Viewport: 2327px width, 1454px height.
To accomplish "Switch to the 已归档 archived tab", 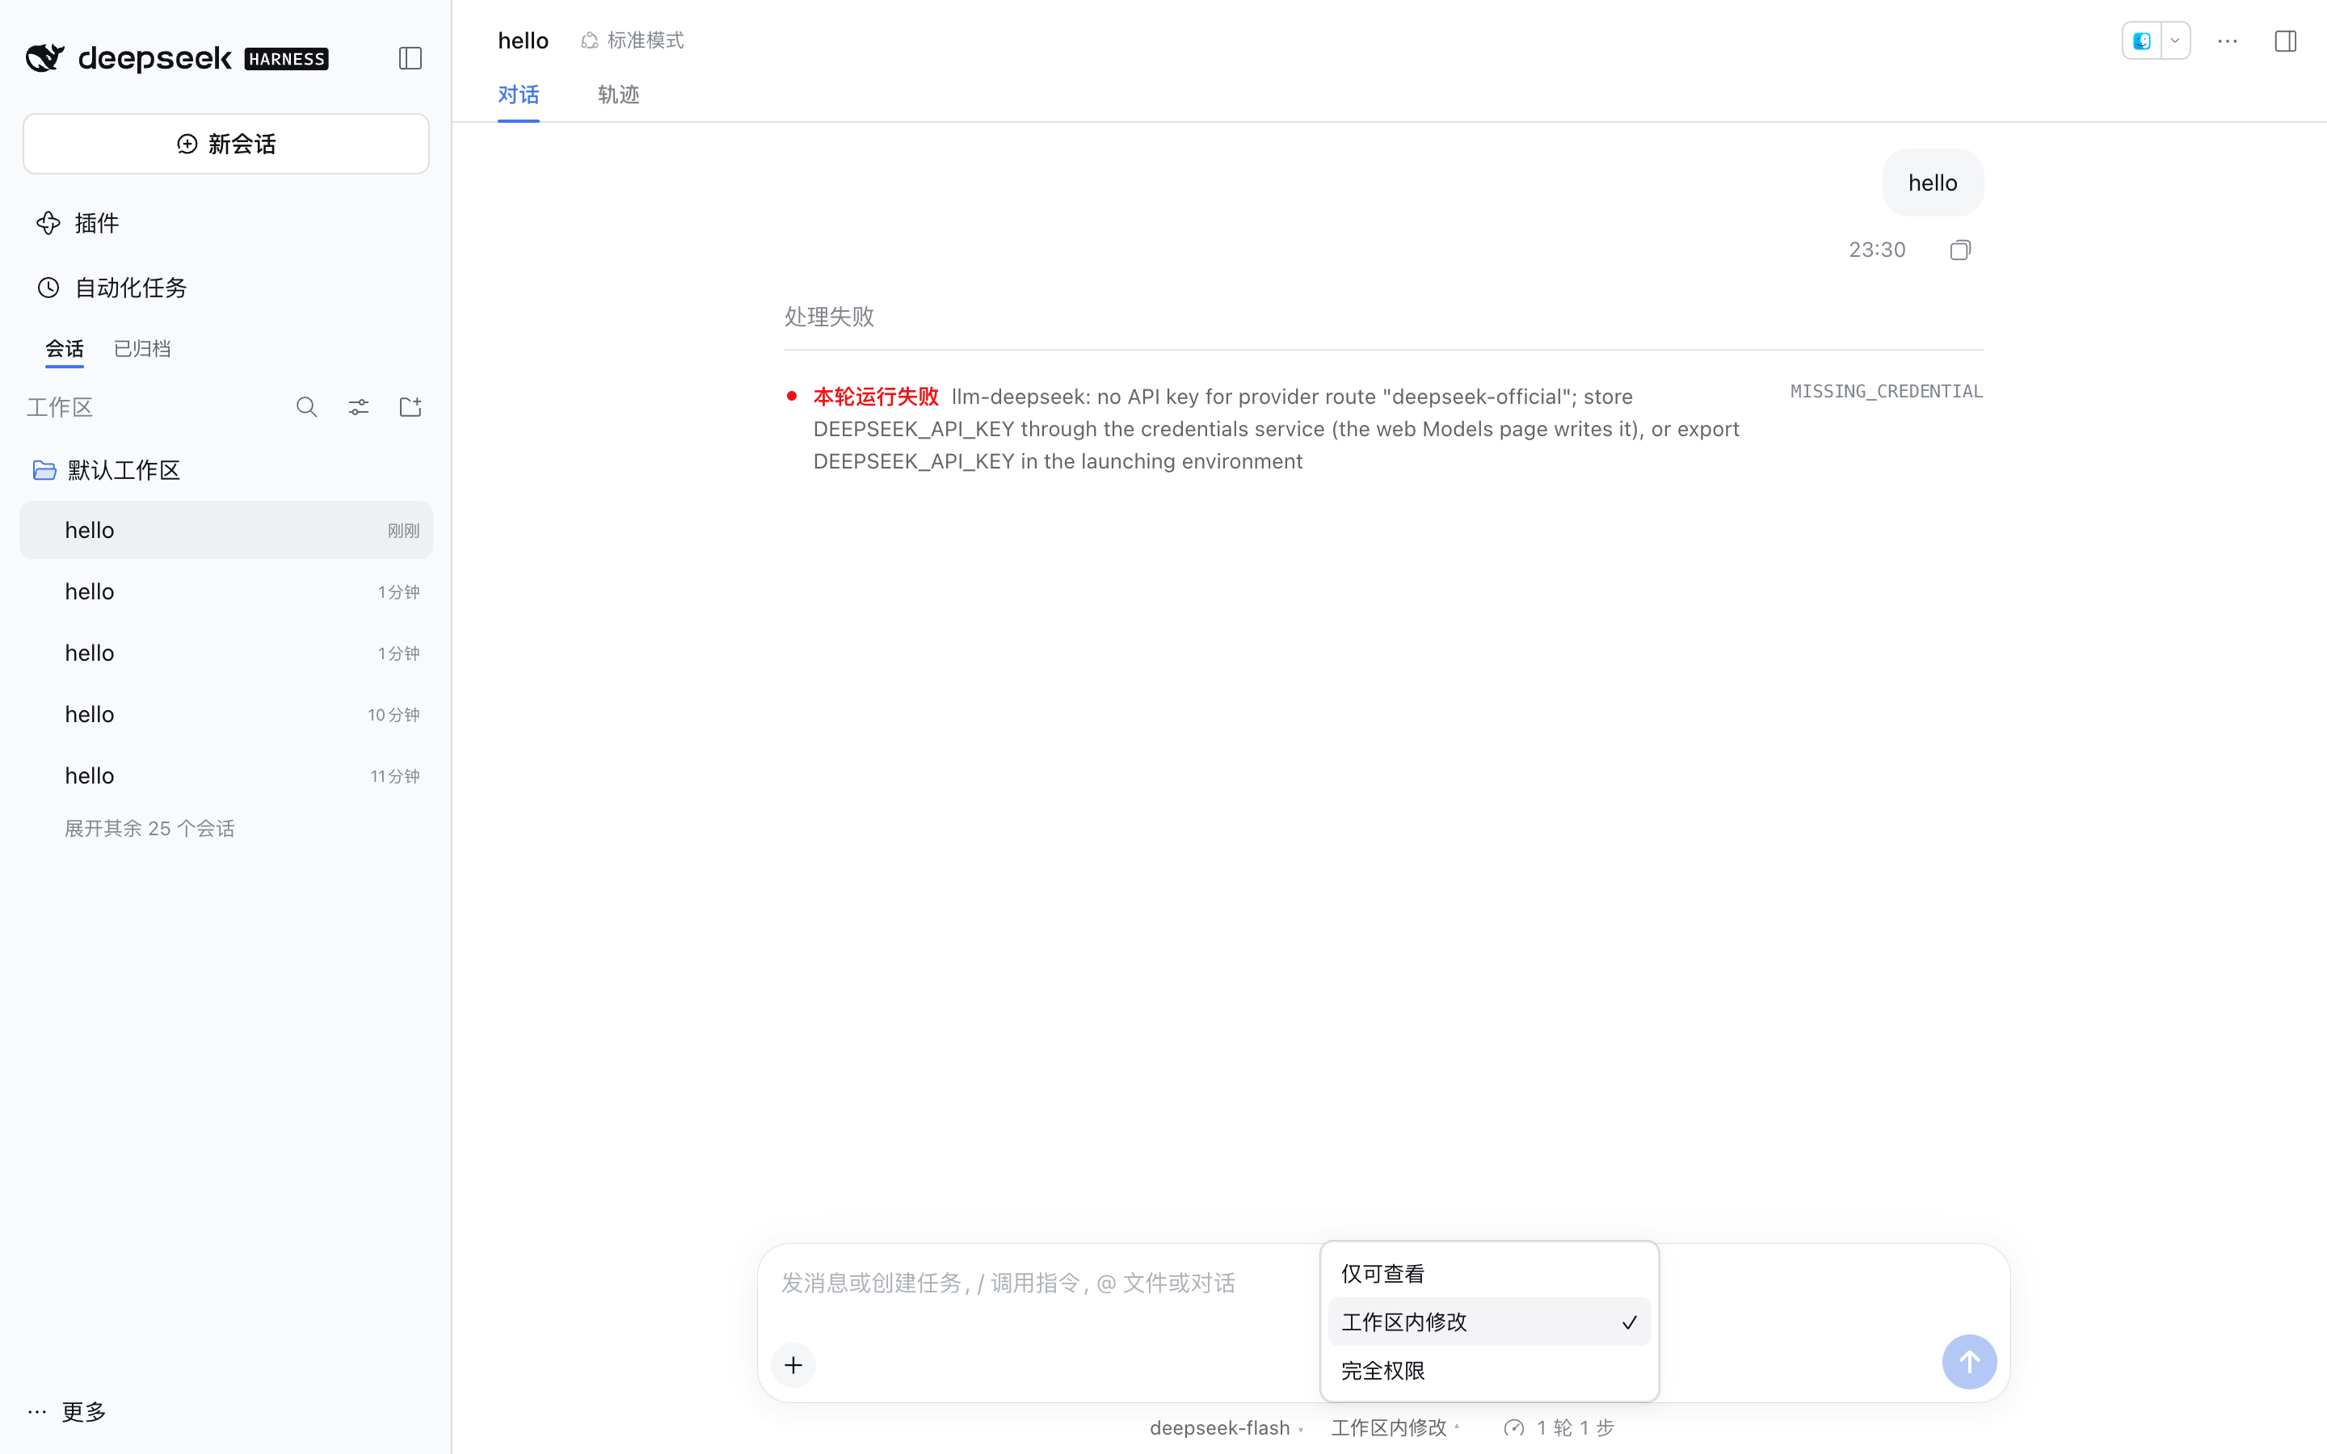I will coord(142,348).
